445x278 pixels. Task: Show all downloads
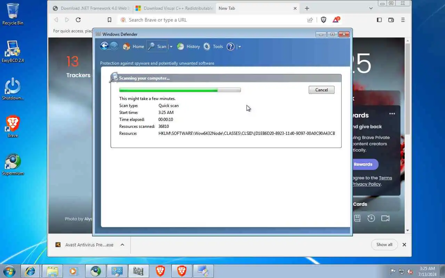coord(384,245)
